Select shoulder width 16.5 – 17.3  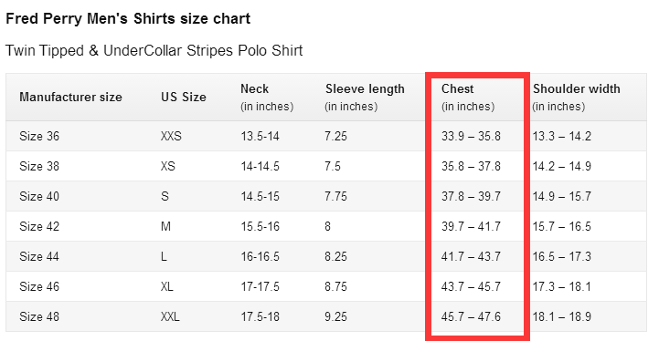(x=562, y=256)
